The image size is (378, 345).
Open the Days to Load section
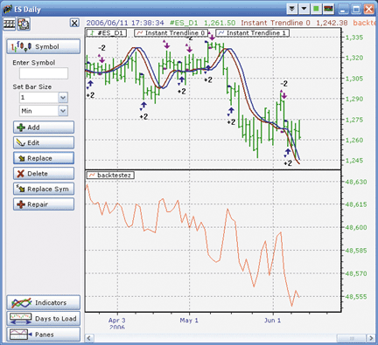44,319
